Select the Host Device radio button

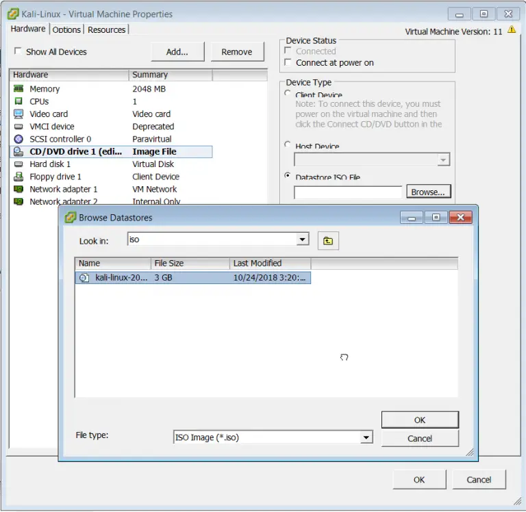coord(288,145)
